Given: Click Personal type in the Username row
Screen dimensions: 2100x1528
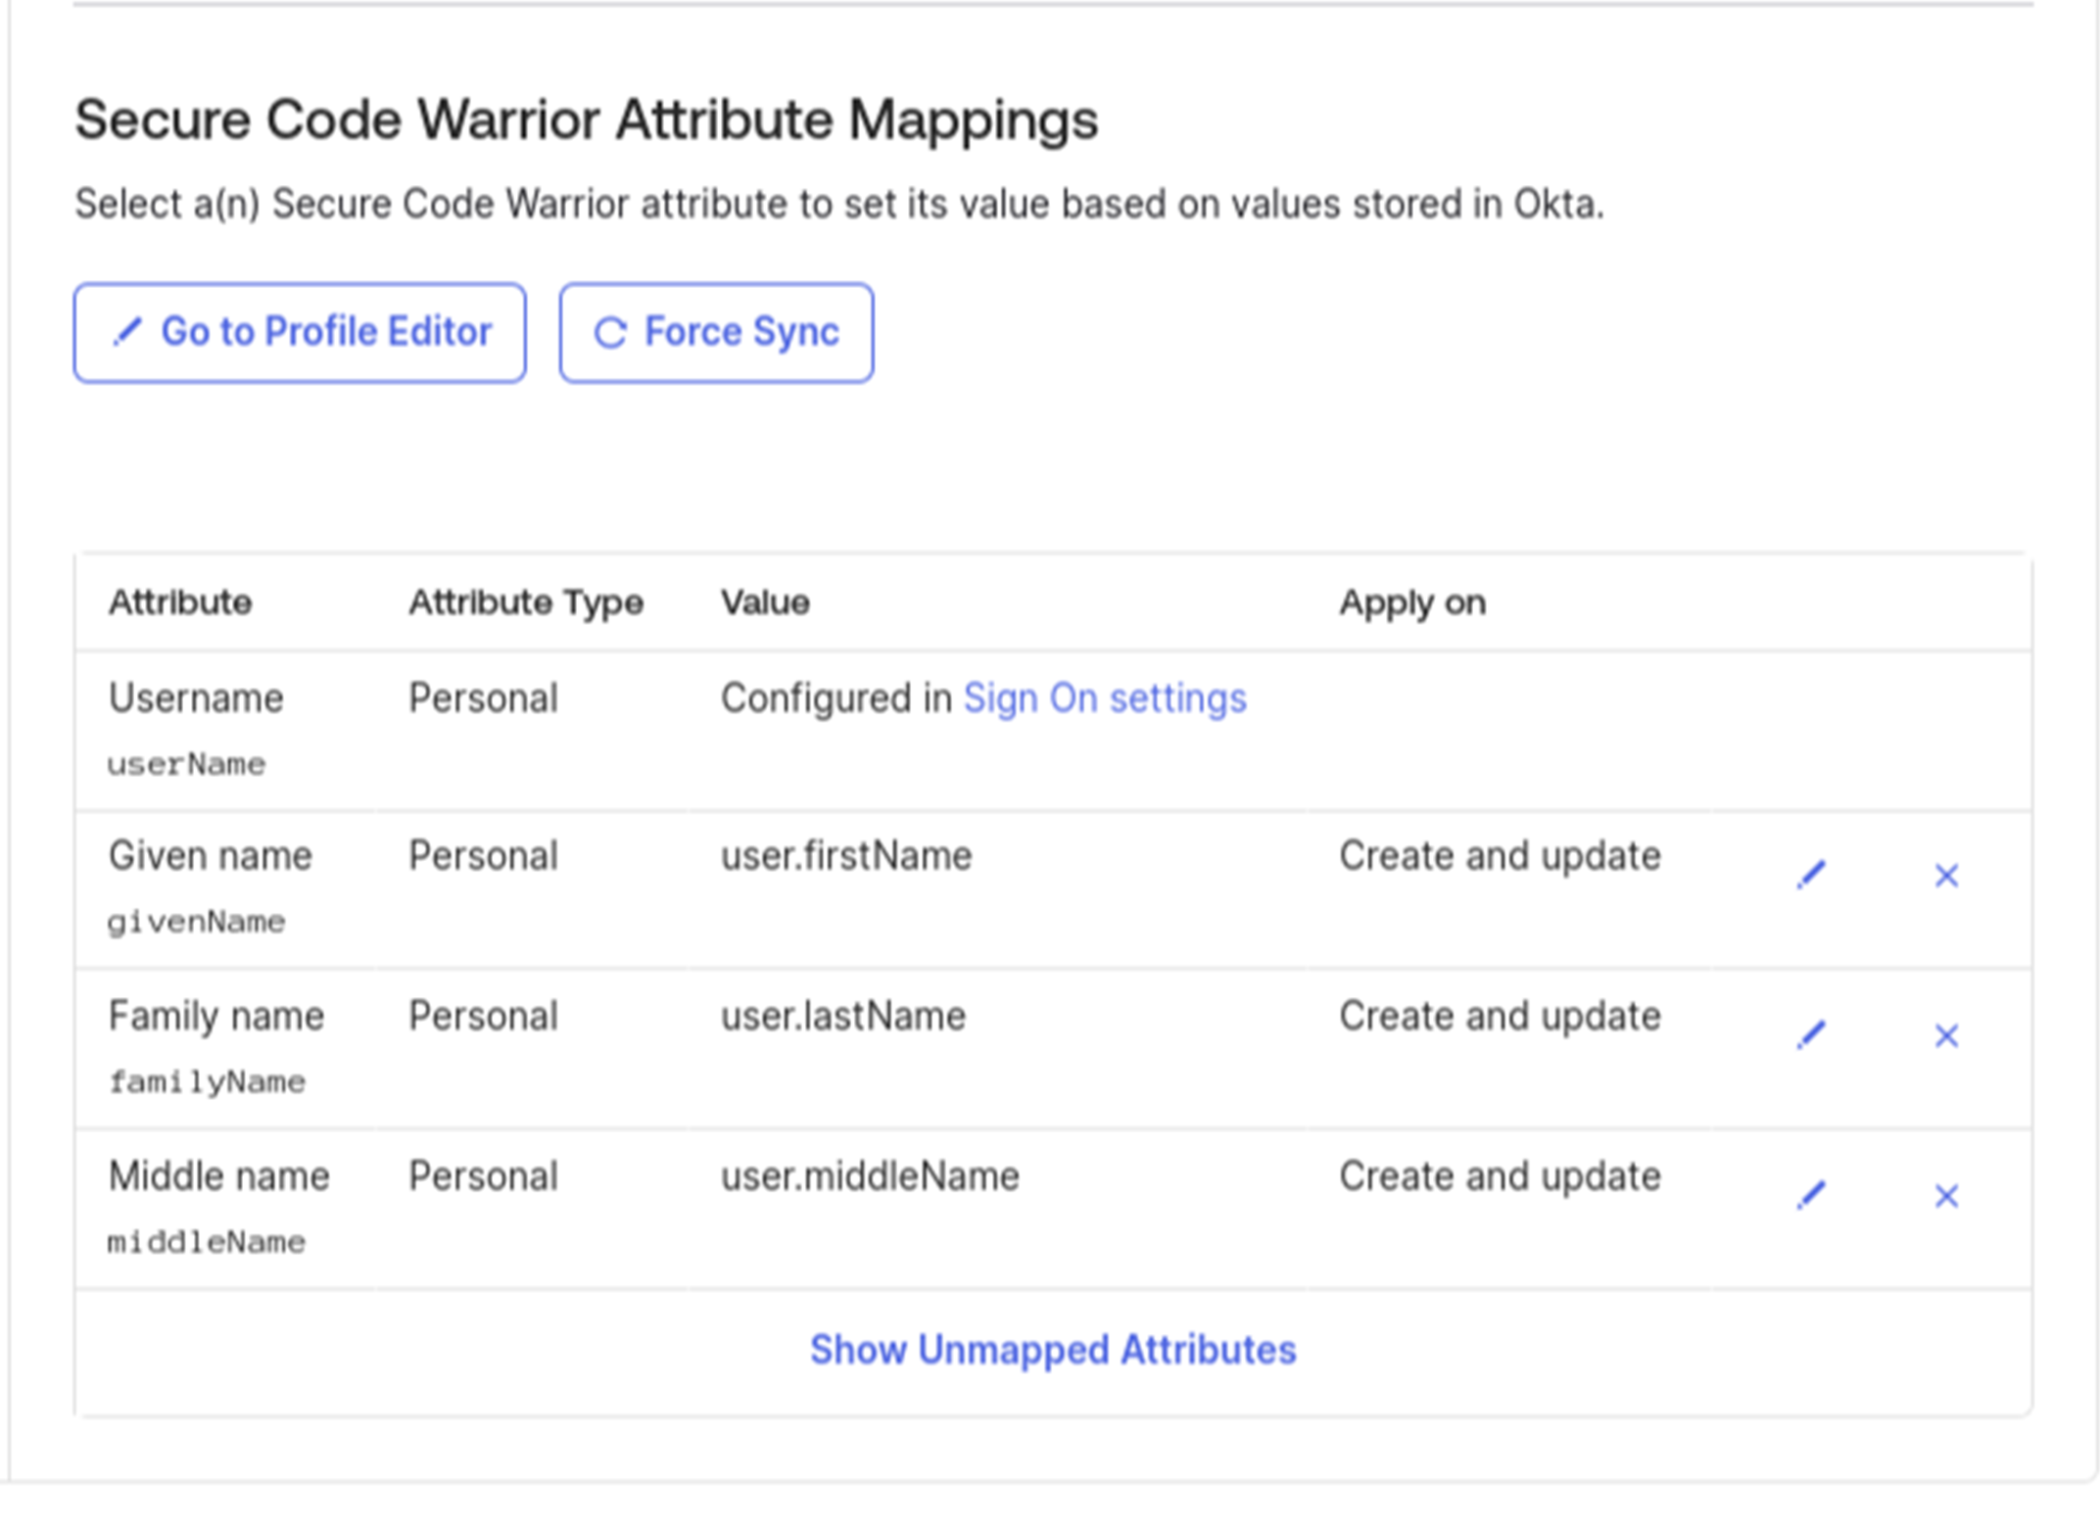Looking at the screenshot, I should [483, 698].
